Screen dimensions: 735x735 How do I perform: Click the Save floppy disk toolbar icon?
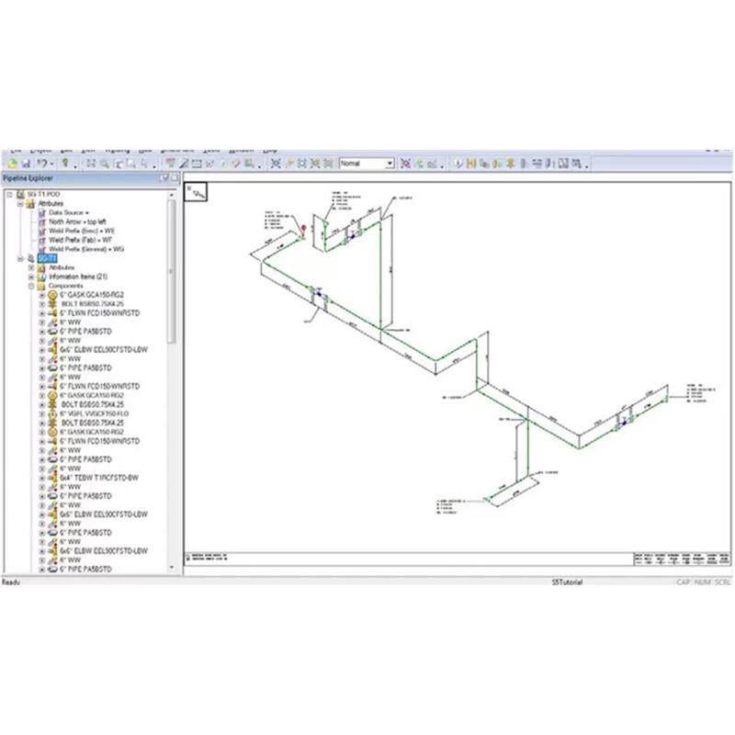(x=27, y=164)
